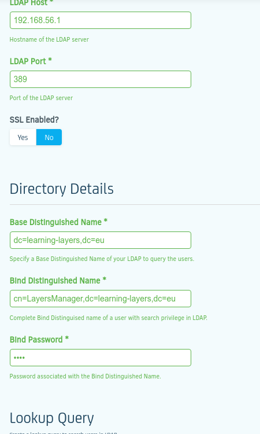
Task: Click the Bind Distinguished Name help text
Action: pyautogui.click(x=108, y=318)
